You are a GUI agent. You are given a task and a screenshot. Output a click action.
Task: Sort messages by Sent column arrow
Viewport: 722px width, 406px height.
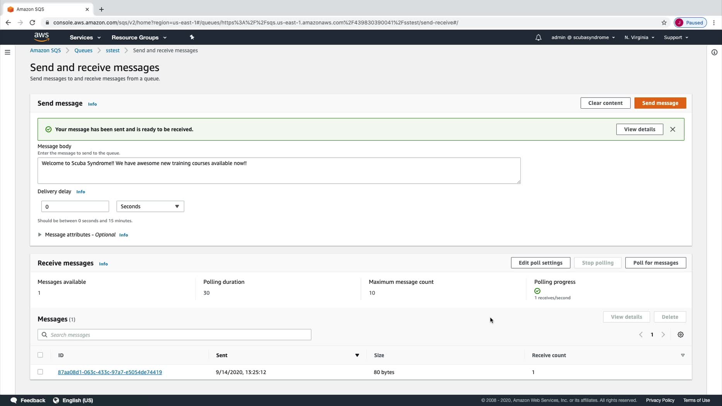click(x=357, y=355)
